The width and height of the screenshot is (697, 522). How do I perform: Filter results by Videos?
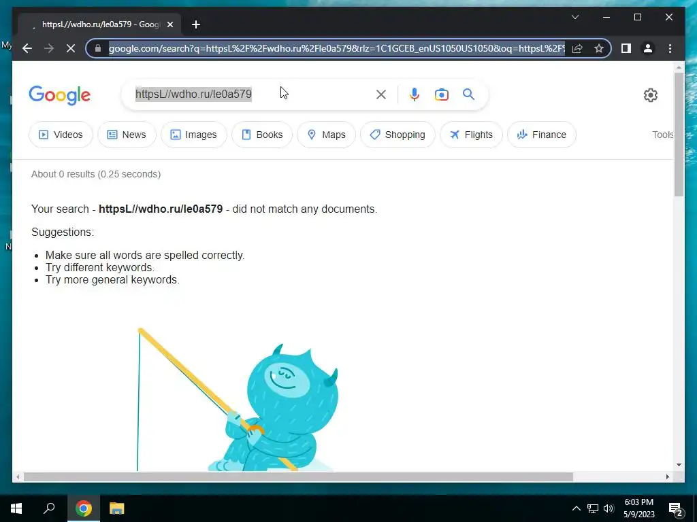pyautogui.click(x=61, y=135)
